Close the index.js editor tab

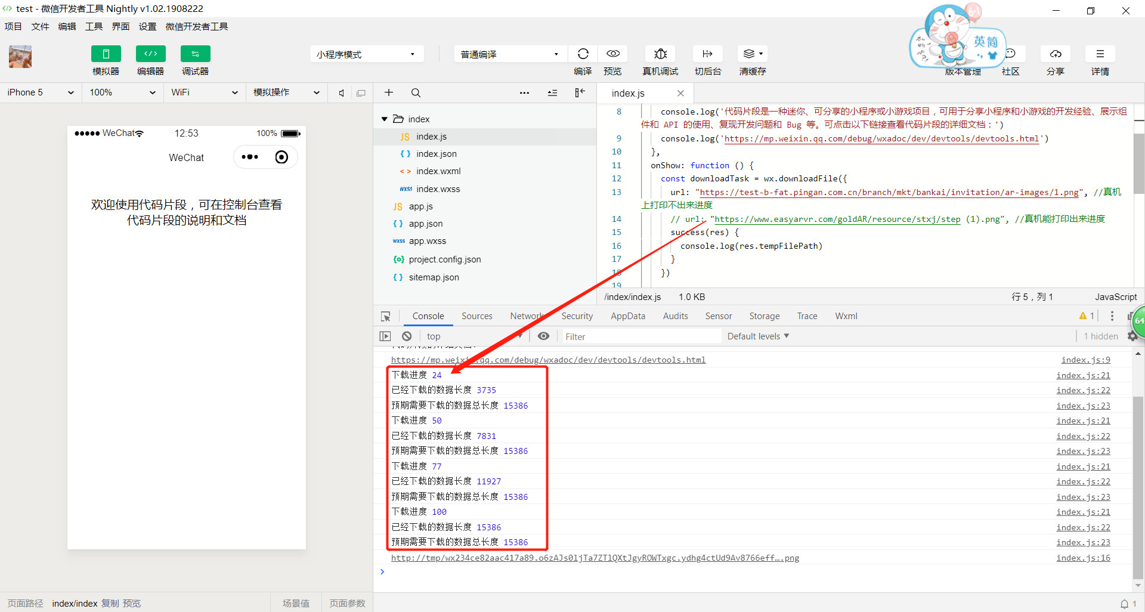[680, 93]
